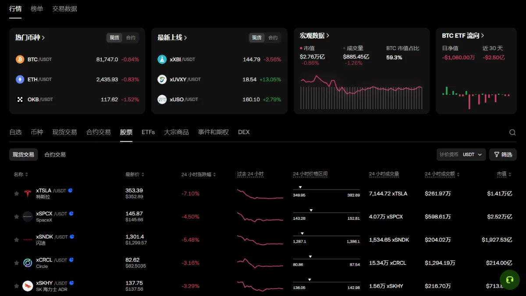Image resolution: width=526 pixels, height=296 pixels.
Task: Select 现货 in the 热门币种 card
Action: click(x=114, y=38)
